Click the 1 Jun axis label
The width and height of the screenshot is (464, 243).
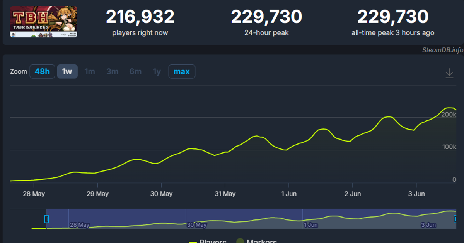289,194
